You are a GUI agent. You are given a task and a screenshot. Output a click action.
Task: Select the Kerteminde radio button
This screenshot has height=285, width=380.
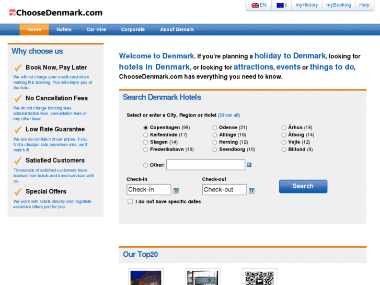pyautogui.click(x=145, y=135)
